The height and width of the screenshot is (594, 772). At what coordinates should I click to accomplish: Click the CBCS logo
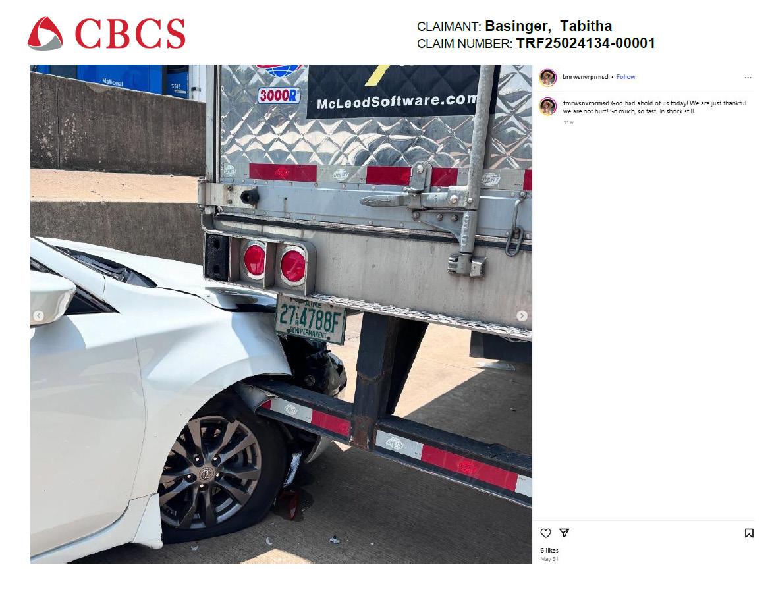106,34
